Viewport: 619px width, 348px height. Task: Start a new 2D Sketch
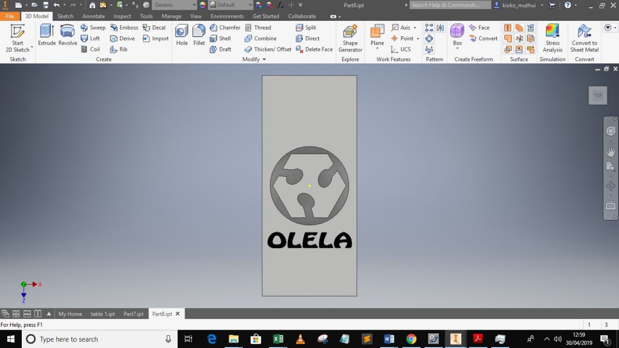pyautogui.click(x=18, y=38)
